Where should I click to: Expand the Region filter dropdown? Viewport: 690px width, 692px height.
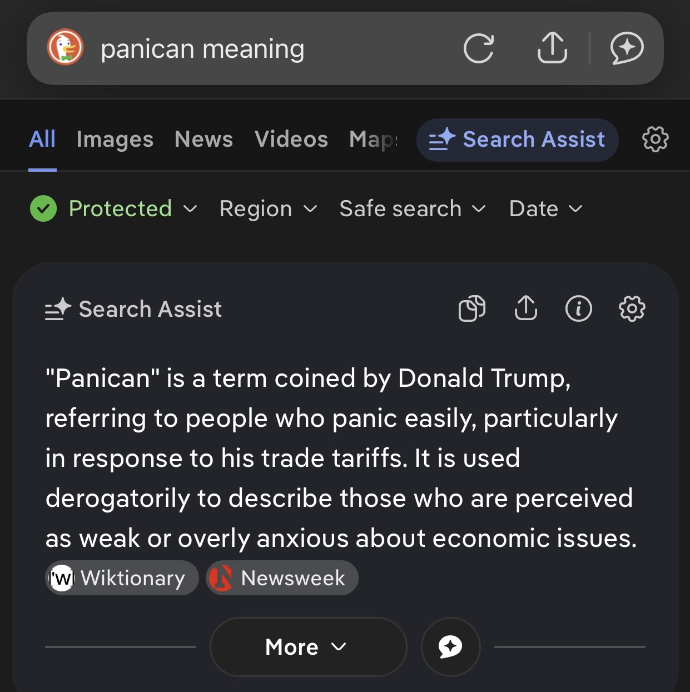click(268, 209)
